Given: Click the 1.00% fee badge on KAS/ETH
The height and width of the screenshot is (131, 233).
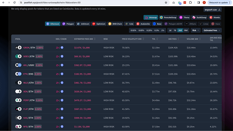Looking at the screenshot, I should click(37, 118).
